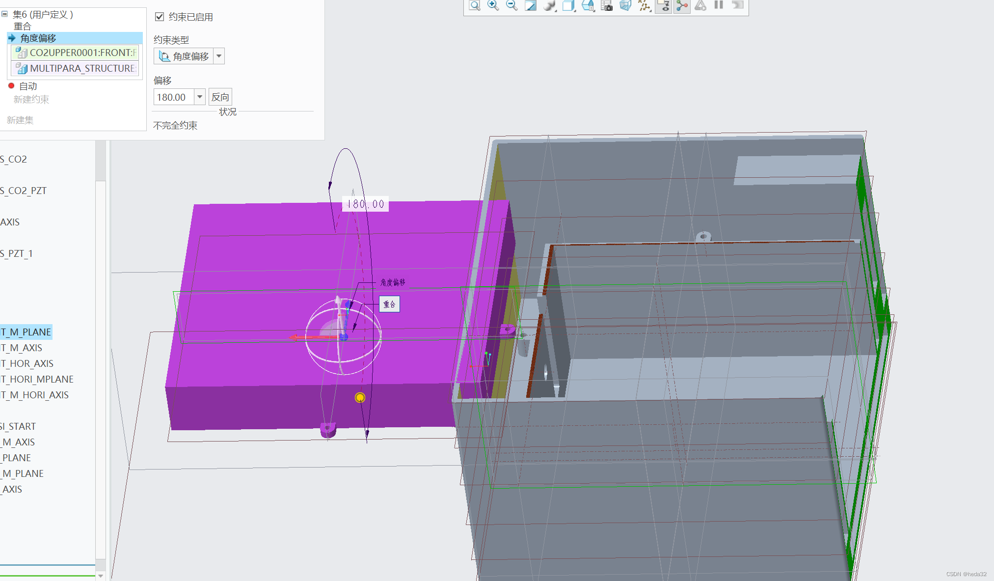Open the 180.00 offset value dropdown arrow
Viewport: 994px width, 581px height.
(200, 97)
